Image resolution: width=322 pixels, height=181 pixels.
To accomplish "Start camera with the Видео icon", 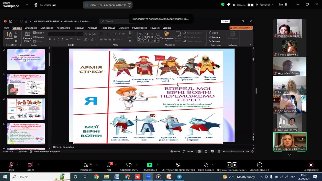I will point(30,165).
